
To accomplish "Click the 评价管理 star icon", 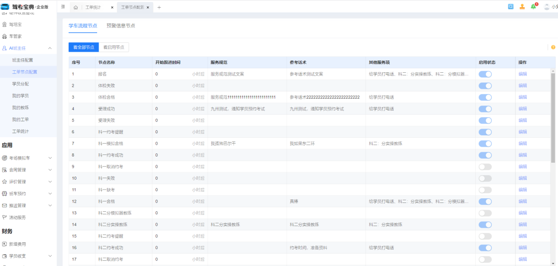I will pos(5,182).
